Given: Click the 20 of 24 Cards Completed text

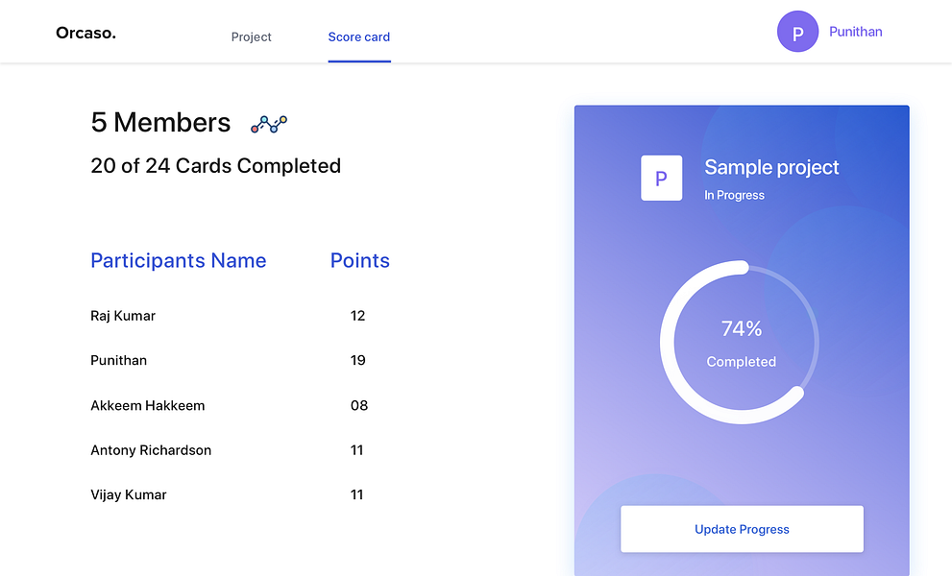Looking at the screenshot, I should point(215,166).
